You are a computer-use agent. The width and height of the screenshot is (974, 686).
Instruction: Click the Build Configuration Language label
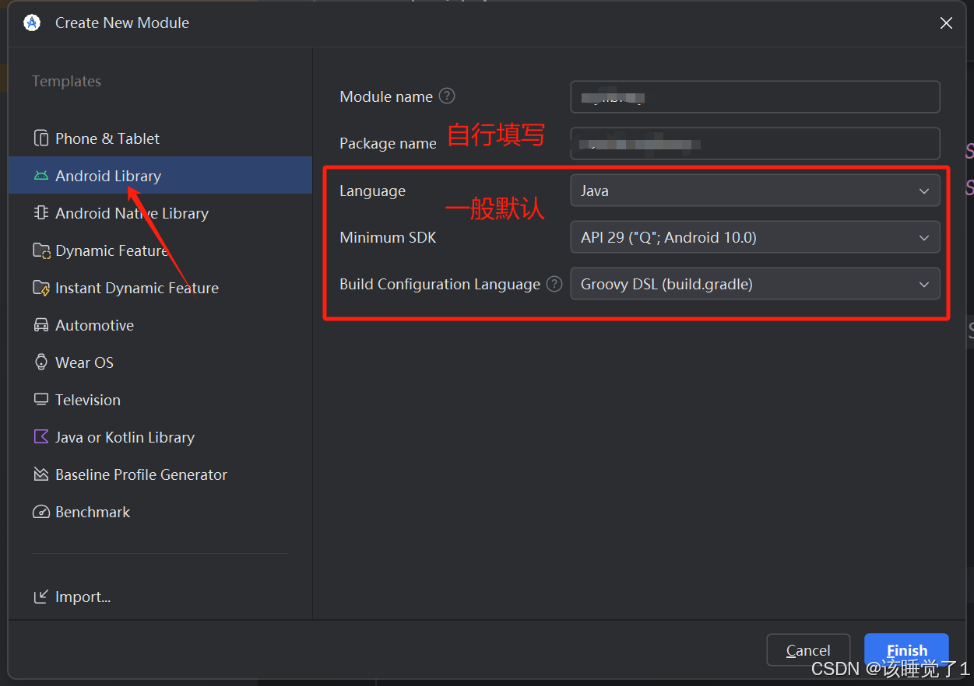440,284
